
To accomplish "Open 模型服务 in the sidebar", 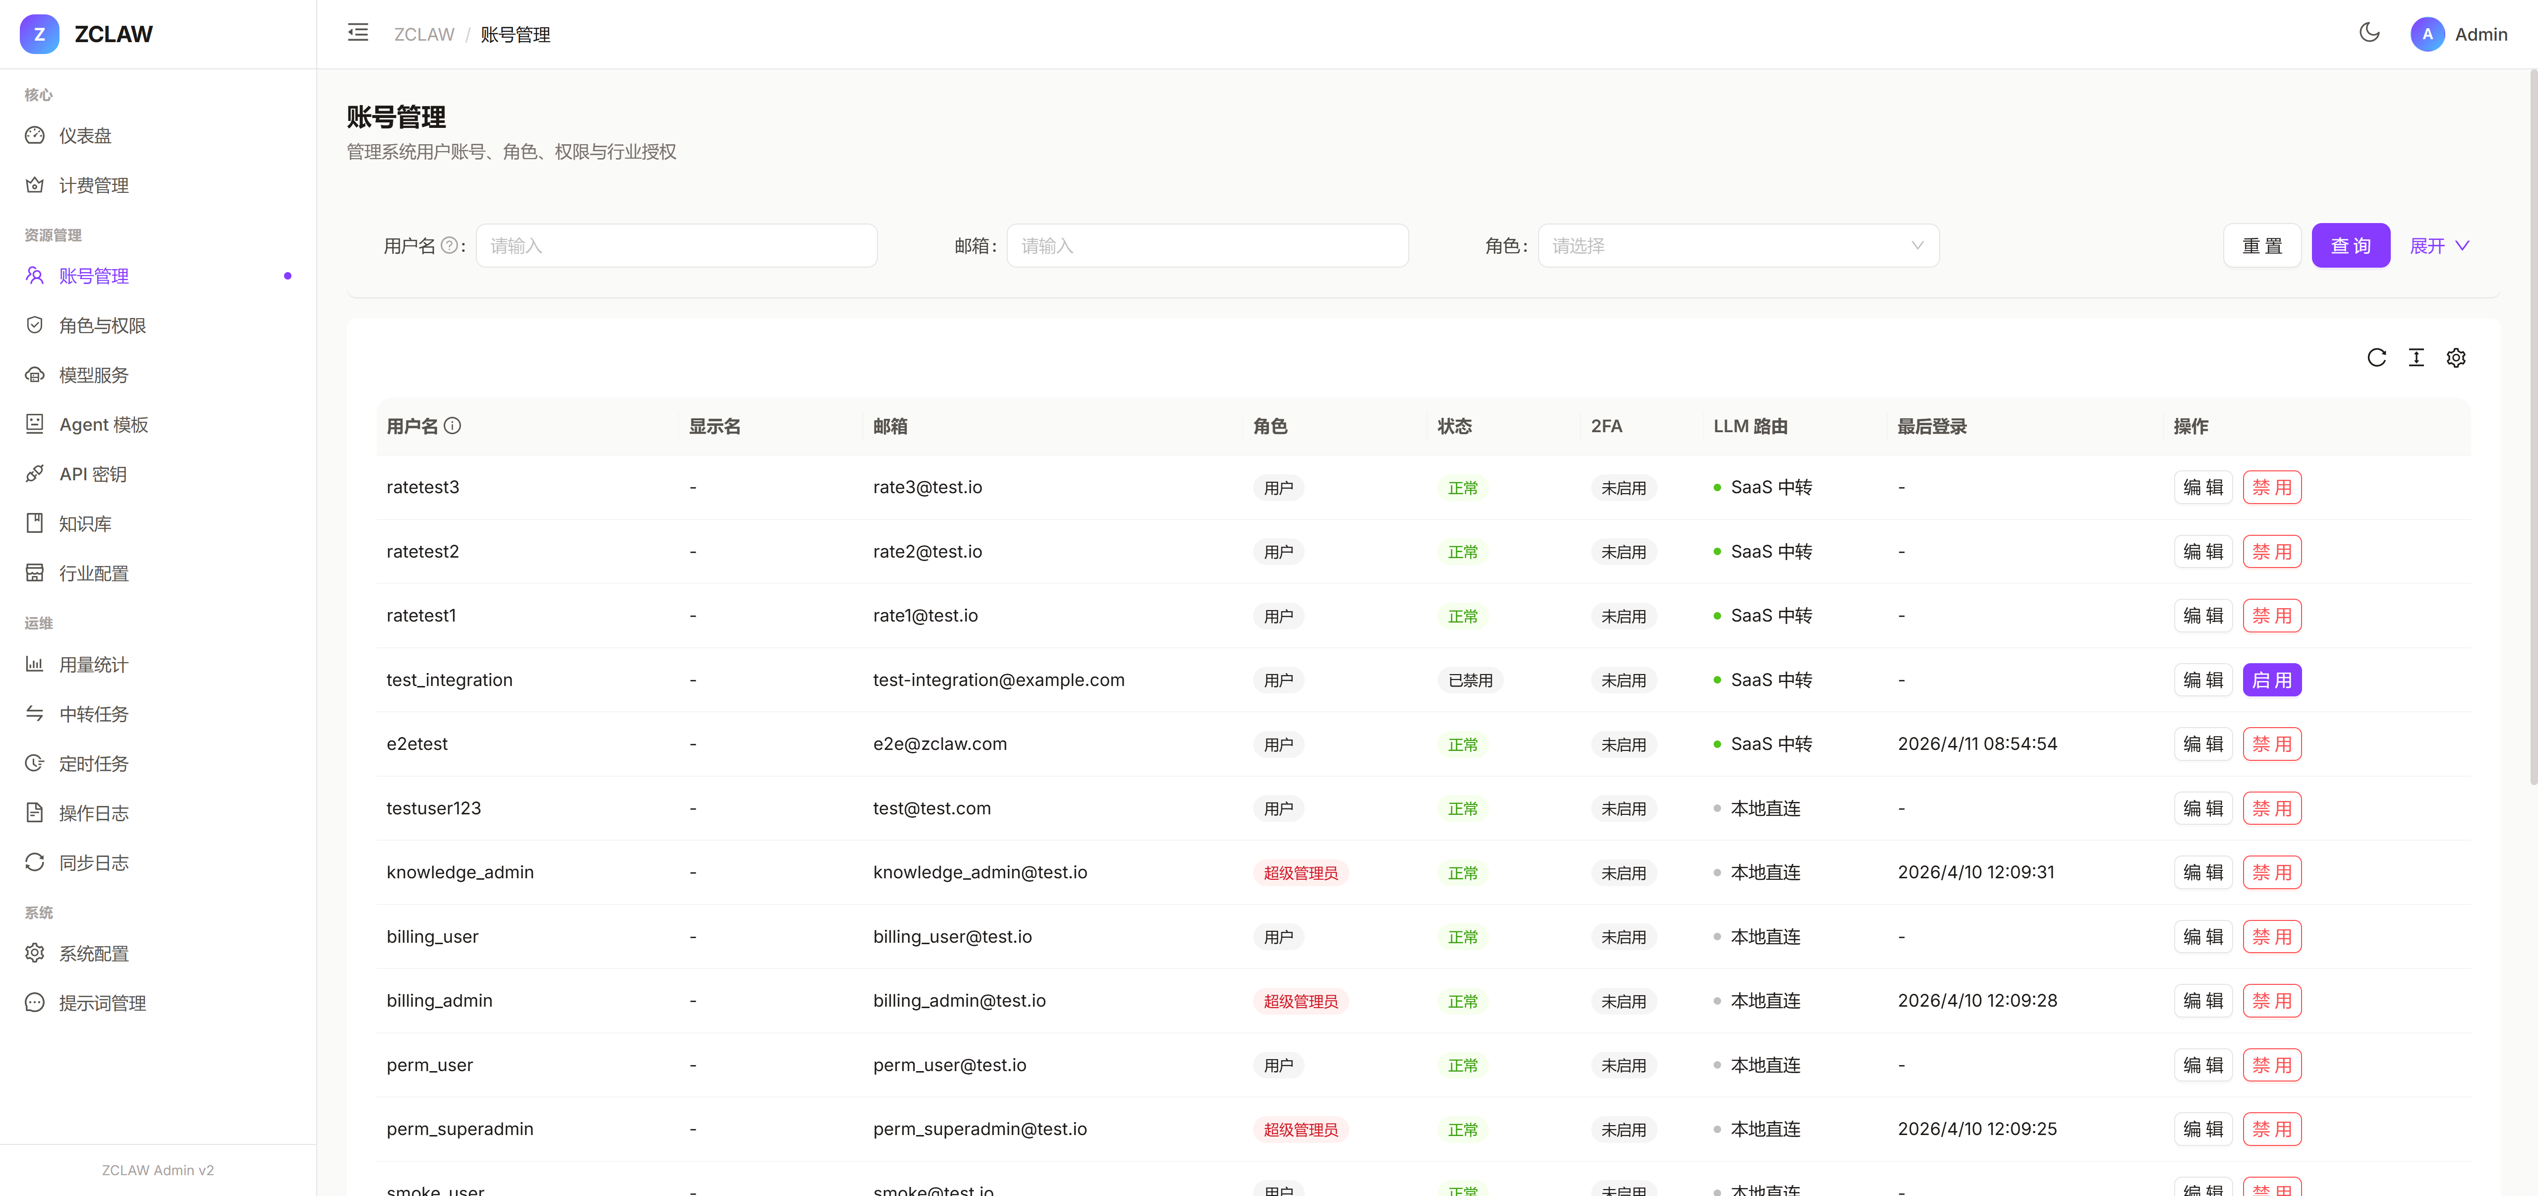I will pyautogui.click(x=94, y=375).
